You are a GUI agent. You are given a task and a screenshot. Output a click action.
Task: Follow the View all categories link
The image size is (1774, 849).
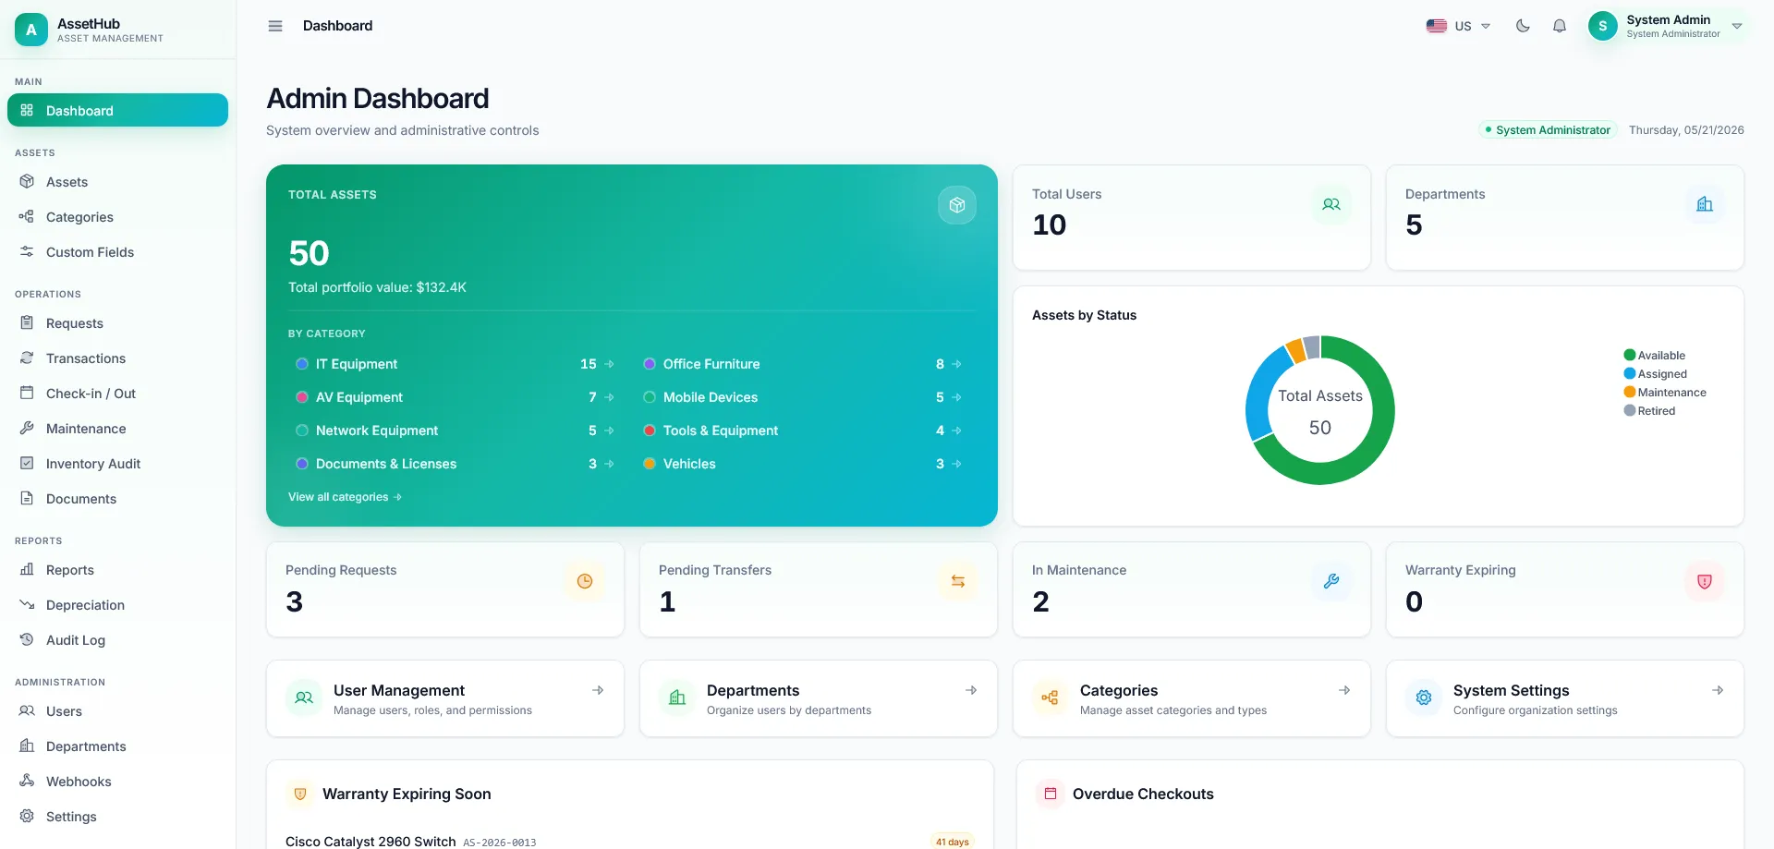click(345, 497)
